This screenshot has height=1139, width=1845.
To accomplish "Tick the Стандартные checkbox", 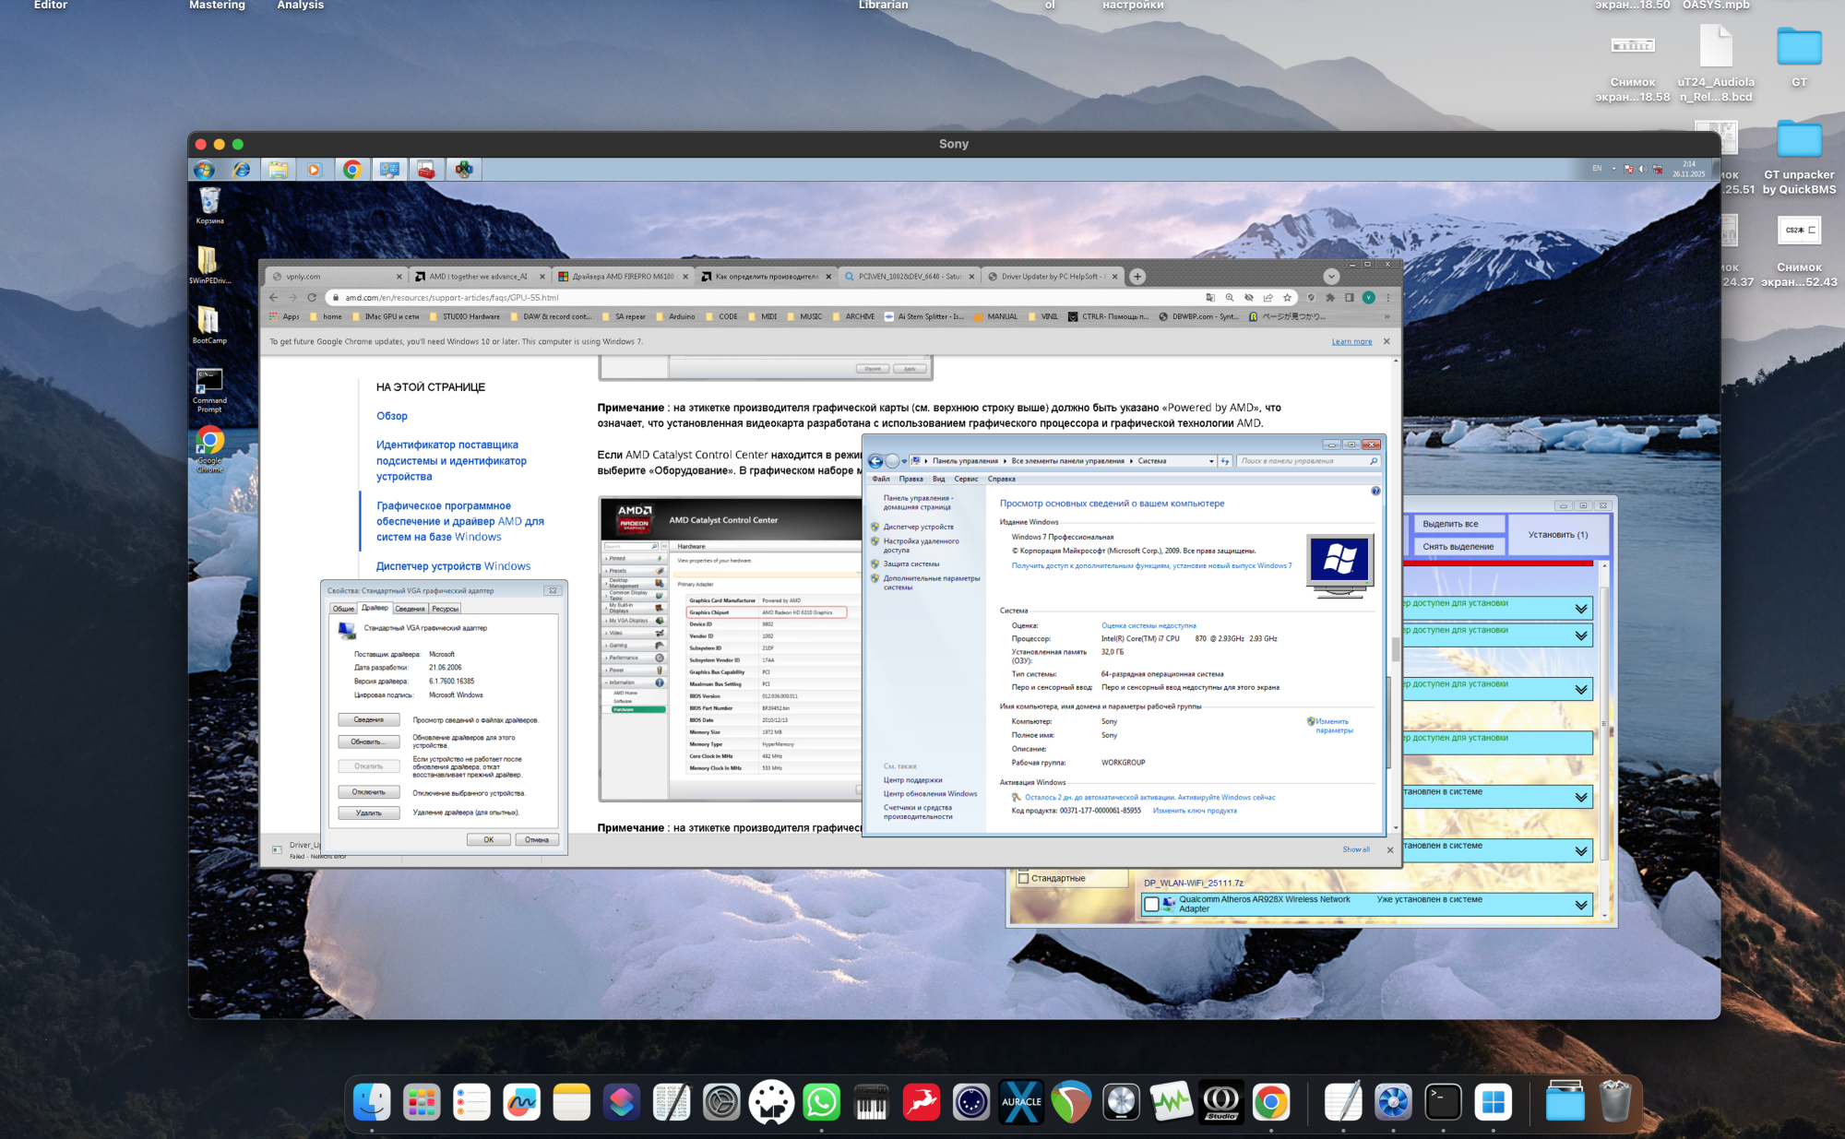I will point(1023,878).
